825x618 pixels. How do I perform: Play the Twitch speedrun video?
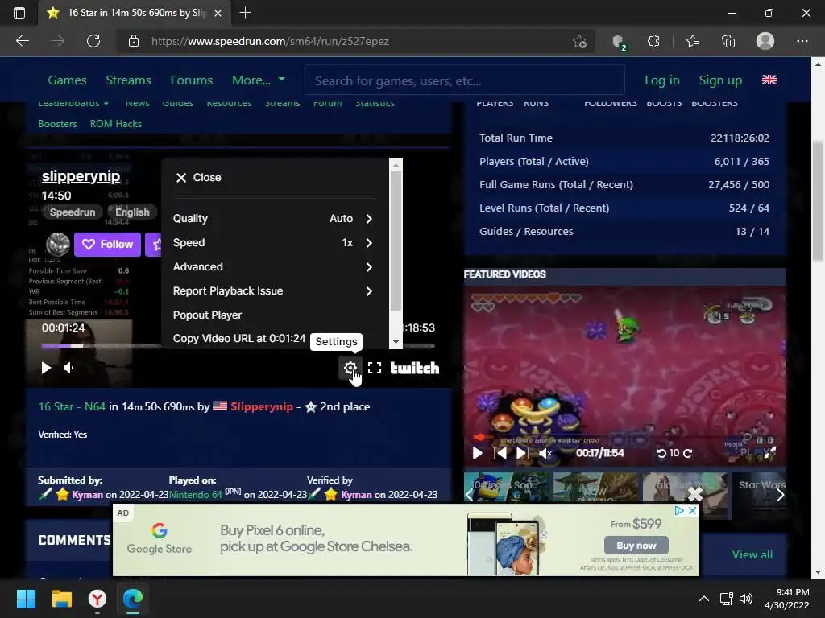46,368
